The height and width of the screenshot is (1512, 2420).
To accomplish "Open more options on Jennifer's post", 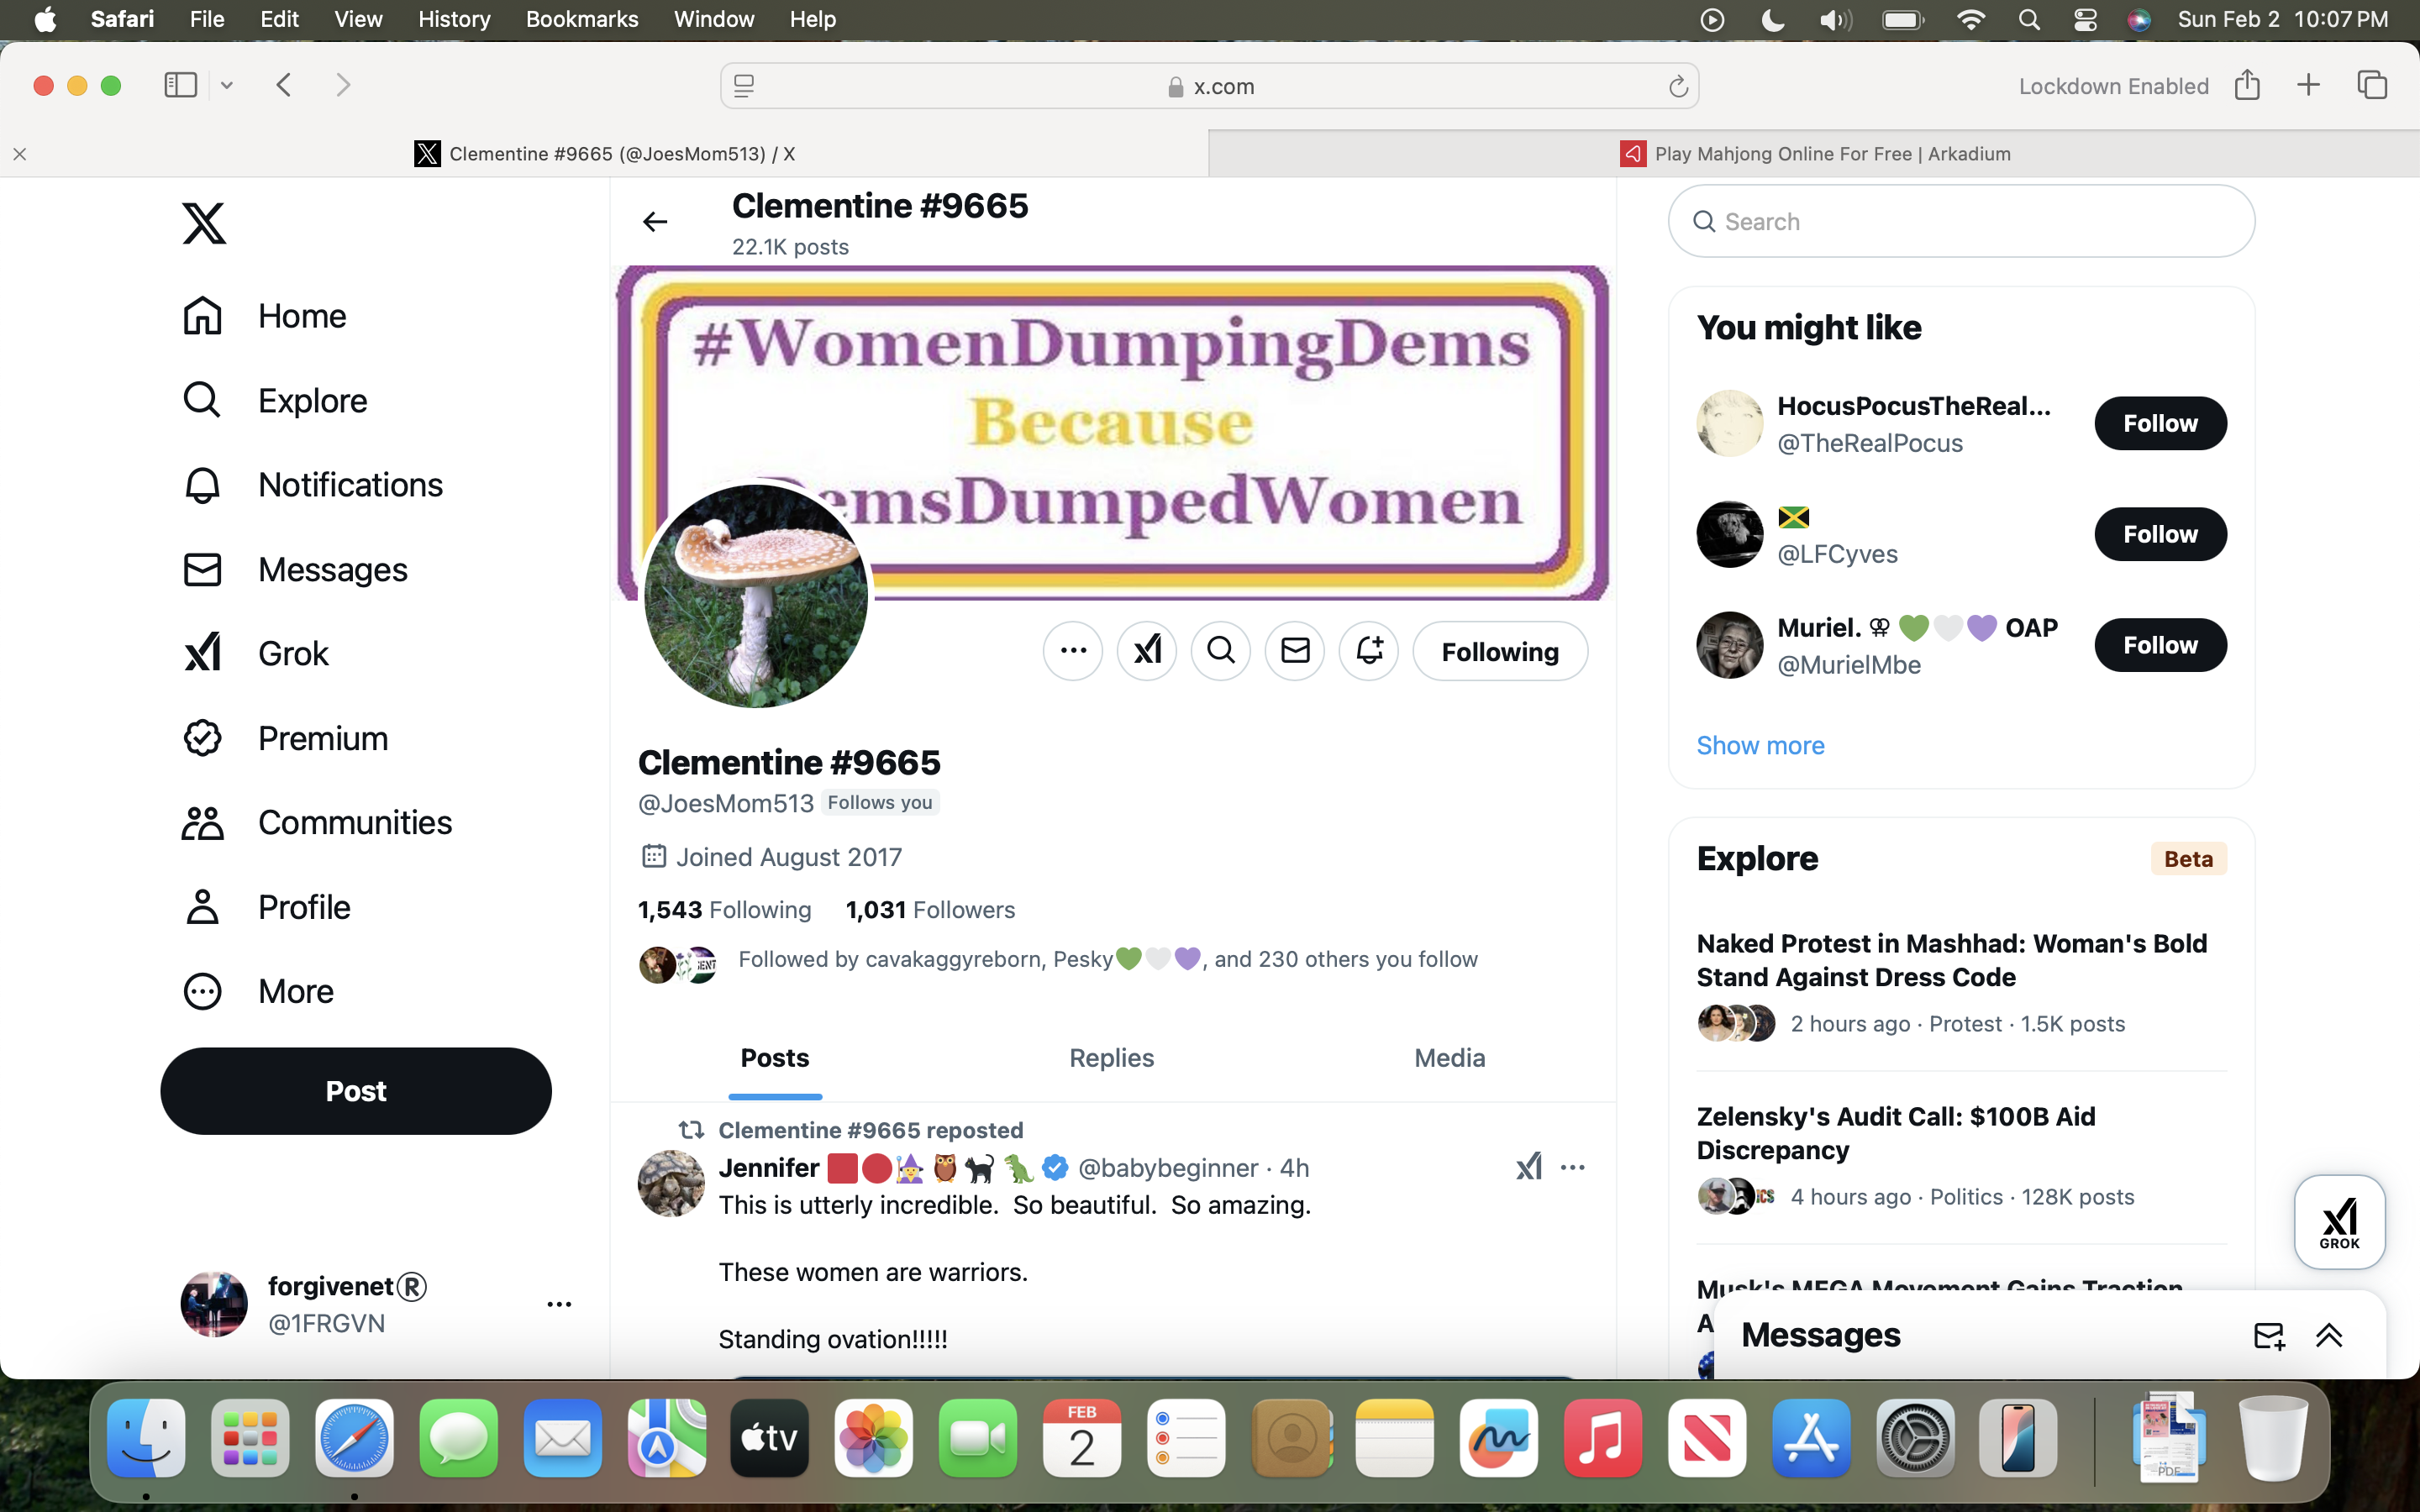I will pyautogui.click(x=1573, y=1167).
